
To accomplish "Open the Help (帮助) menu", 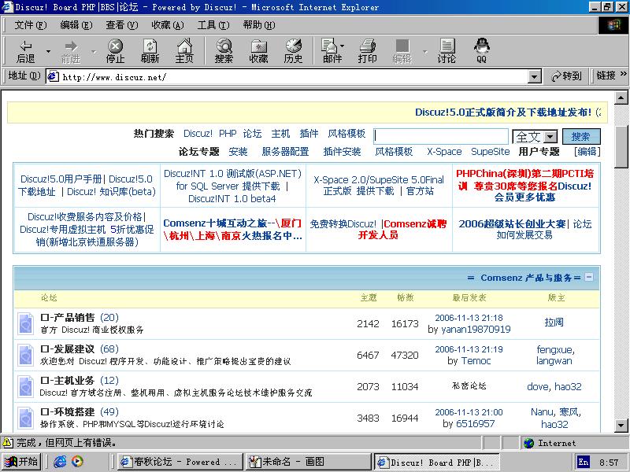I will click(x=259, y=25).
